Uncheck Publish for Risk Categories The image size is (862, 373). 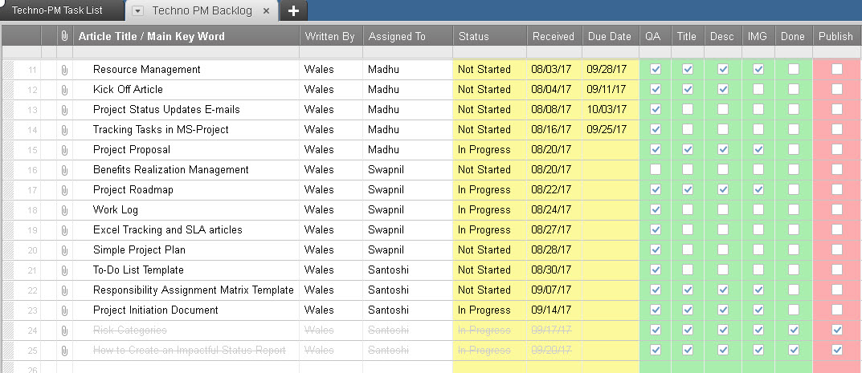[x=837, y=330]
